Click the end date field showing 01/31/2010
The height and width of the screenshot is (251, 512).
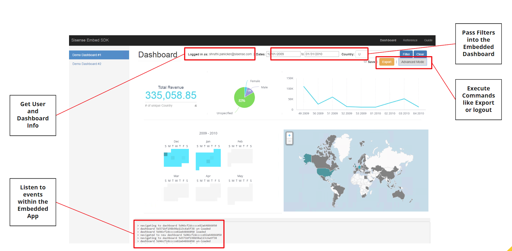click(x=321, y=54)
